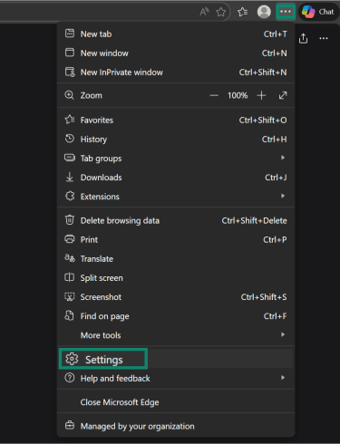
Task: Choose New window menu entry
Action: tap(176, 53)
